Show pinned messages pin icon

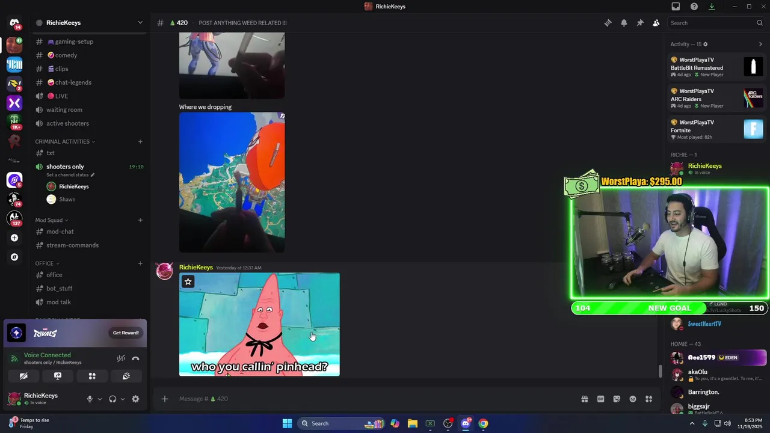(640, 23)
